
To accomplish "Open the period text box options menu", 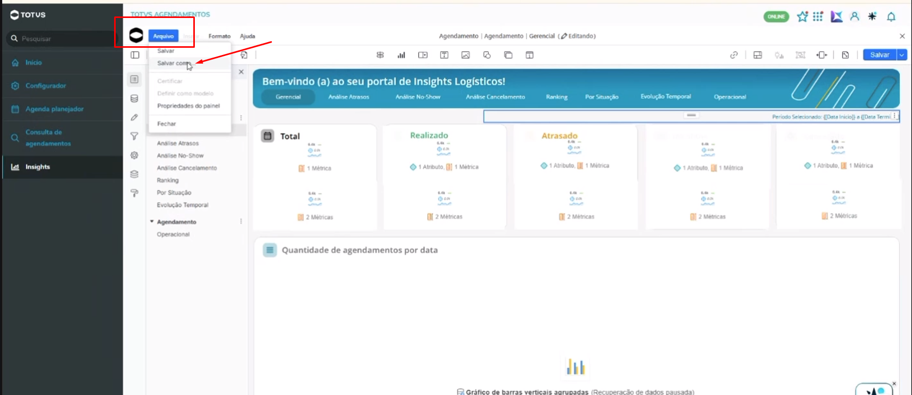I will click(895, 116).
